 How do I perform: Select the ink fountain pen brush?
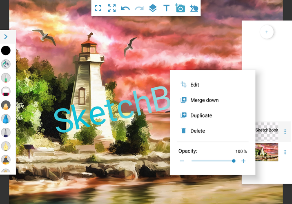(x=6, y=146)
